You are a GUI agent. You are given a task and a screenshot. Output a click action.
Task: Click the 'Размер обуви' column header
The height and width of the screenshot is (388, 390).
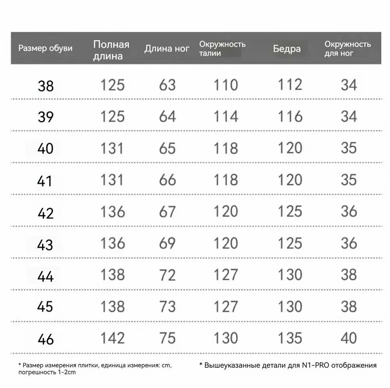point(45,48)
